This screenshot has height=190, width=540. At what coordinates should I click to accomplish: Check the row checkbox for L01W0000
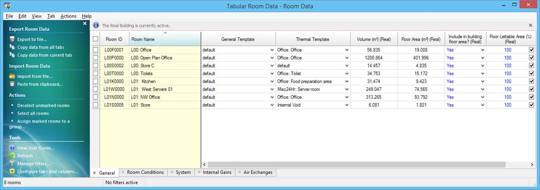(x=95, y=89)
